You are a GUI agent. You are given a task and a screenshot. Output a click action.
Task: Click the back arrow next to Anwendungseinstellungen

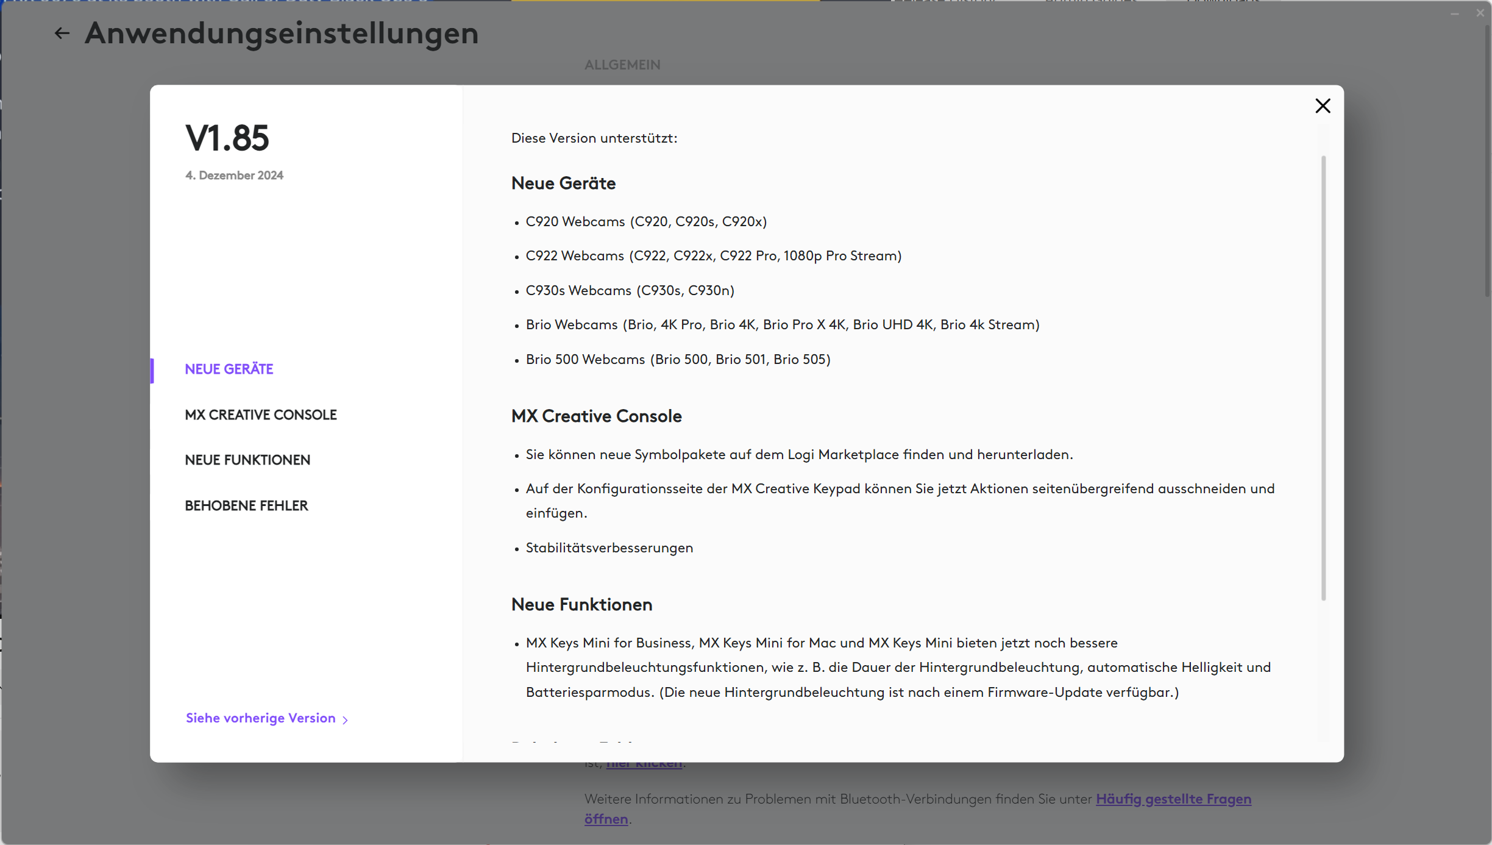click(61, 33)
